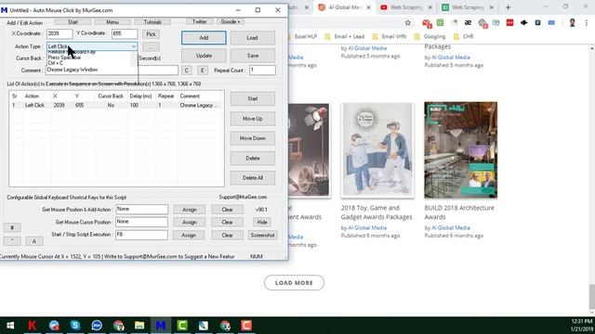
Task: Clear the Start / Stop Script Execution shortcut
Action: pyautogui.click(x=227, y=235)
